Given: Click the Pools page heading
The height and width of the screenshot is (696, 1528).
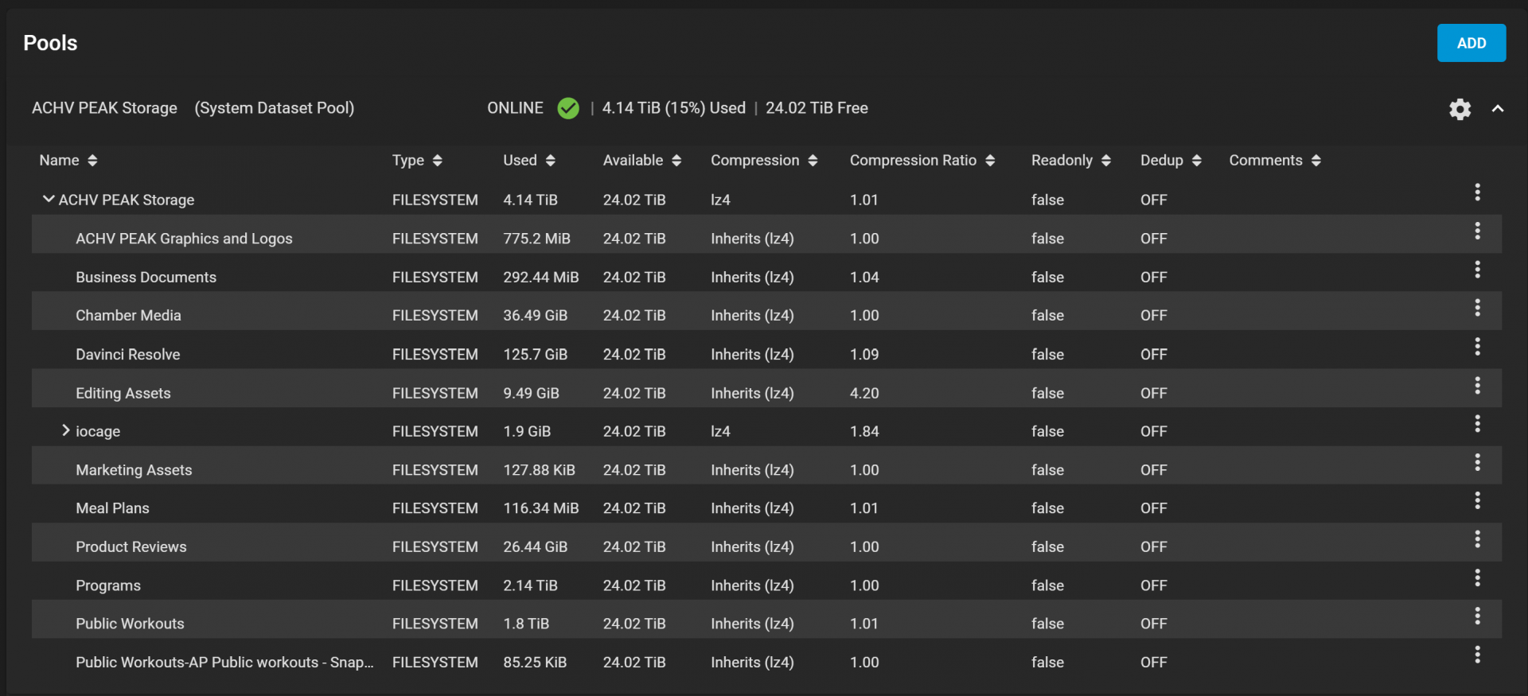Looking at the screenshot, I should point(50,43).
